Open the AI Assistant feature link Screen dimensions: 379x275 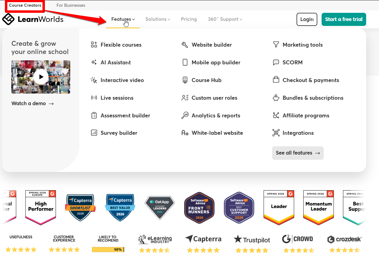click(x=116, y=62)
